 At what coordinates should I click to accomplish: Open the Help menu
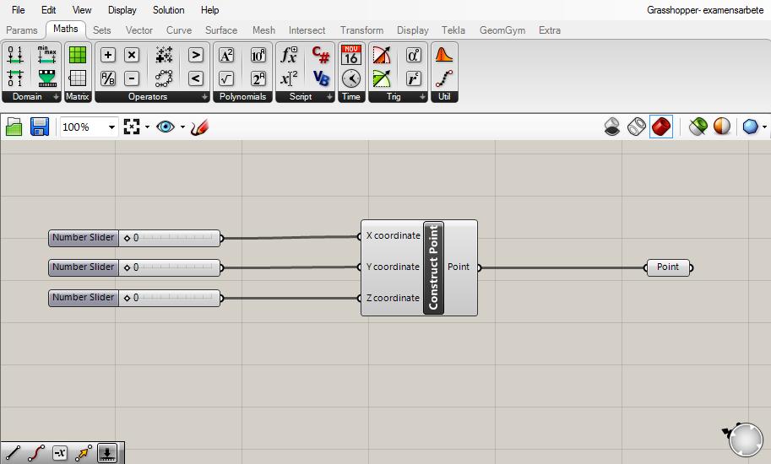[x=209, y=10]
